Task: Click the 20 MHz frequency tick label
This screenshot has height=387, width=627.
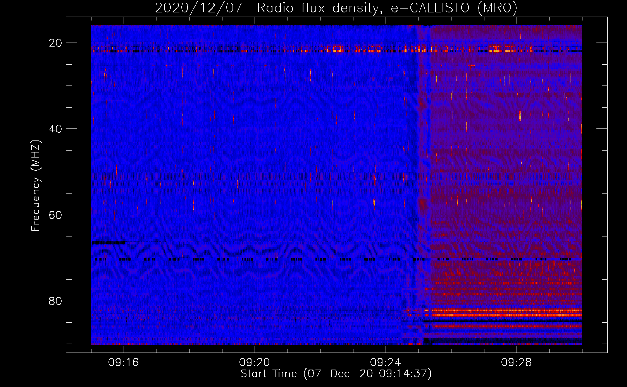Action: tap(55, 43)
